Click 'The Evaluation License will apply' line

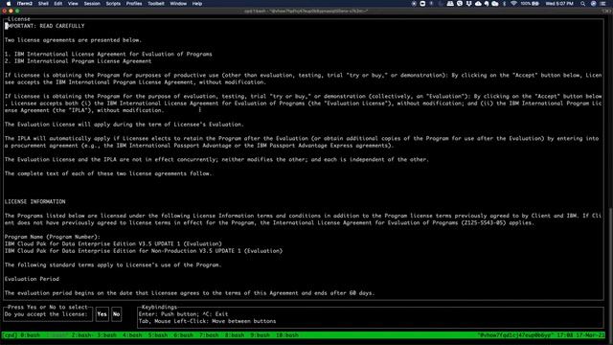click(125, 125)
